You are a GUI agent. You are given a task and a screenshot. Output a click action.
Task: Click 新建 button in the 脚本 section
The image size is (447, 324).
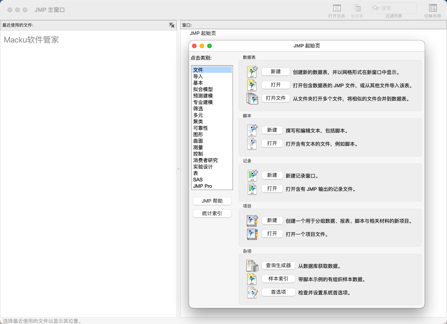click(x=272, y=130)
